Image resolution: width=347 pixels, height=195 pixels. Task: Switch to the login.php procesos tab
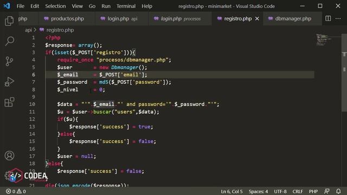(180, 19)
